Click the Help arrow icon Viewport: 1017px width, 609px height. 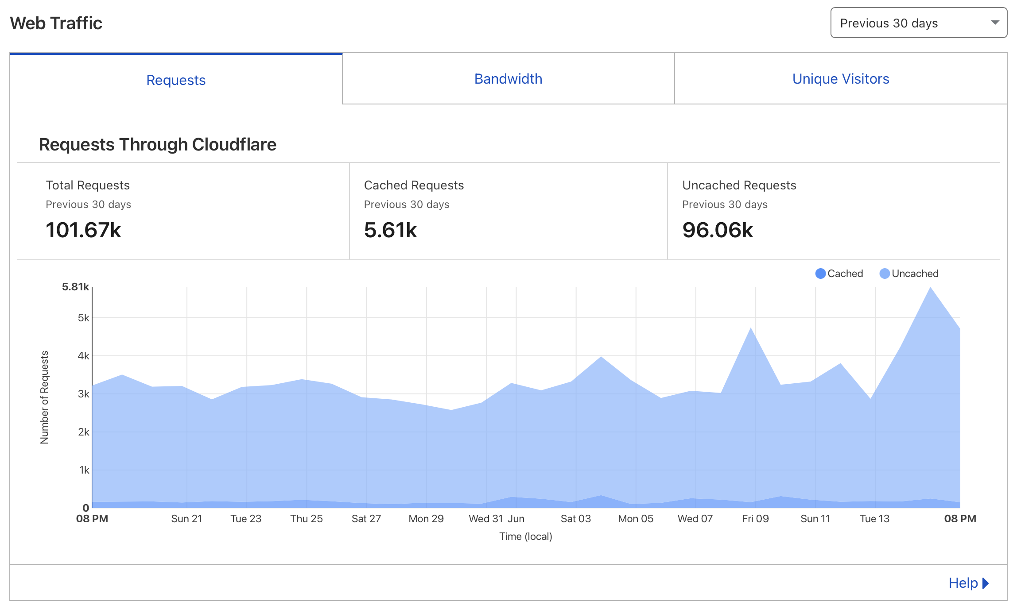[x=986, y=583]
